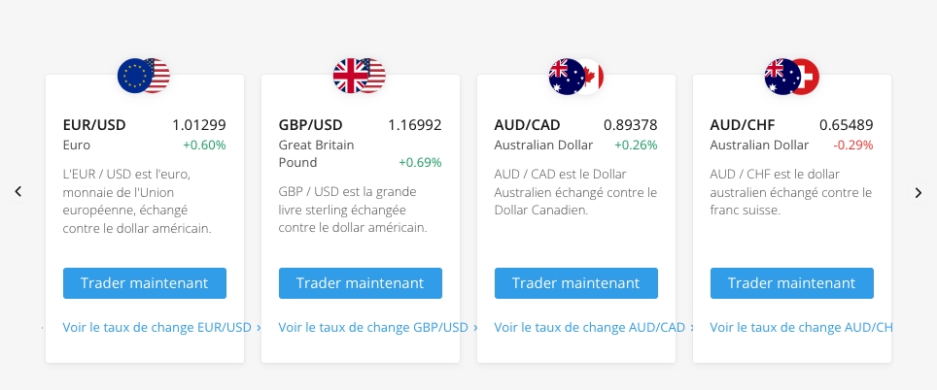Select the EUR/USD pair title

point(94,125)
